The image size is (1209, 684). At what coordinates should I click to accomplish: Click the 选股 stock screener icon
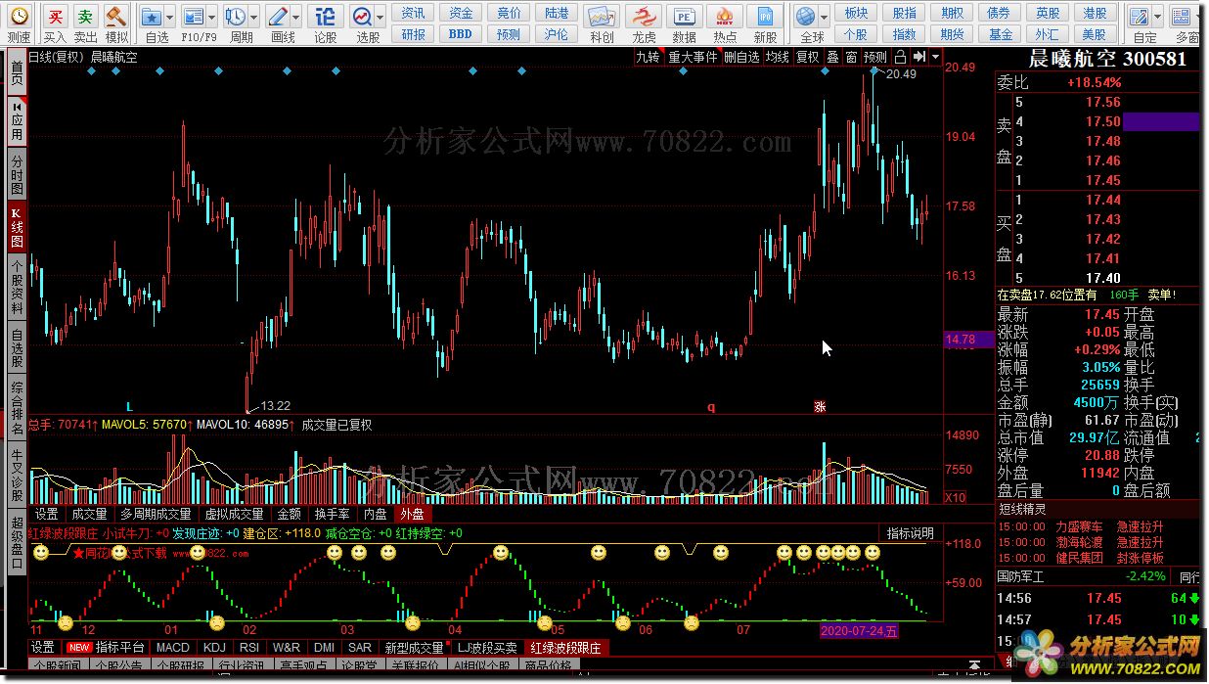[x=362, y=17]
